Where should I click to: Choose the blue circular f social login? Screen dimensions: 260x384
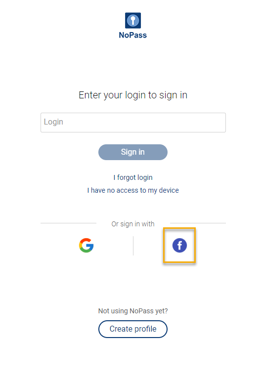179,245
